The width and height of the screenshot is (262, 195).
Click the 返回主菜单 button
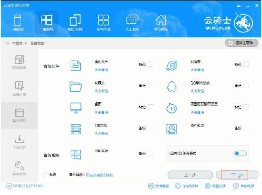point(241,43)
